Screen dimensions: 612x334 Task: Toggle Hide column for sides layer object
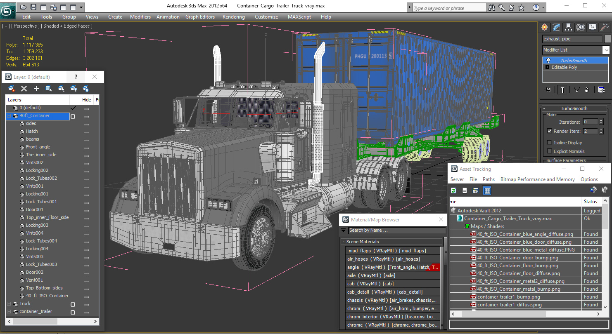(86, 124)
